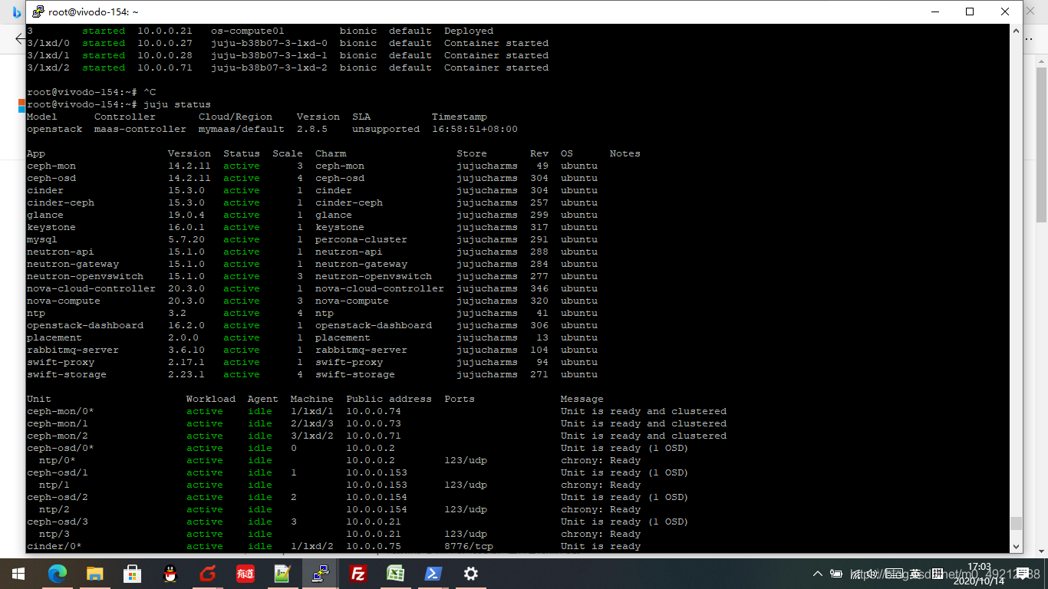The image size is (1048, 589).
Task: Select 'rabbitmq-server' in the App column
Action: coord(73,350)
